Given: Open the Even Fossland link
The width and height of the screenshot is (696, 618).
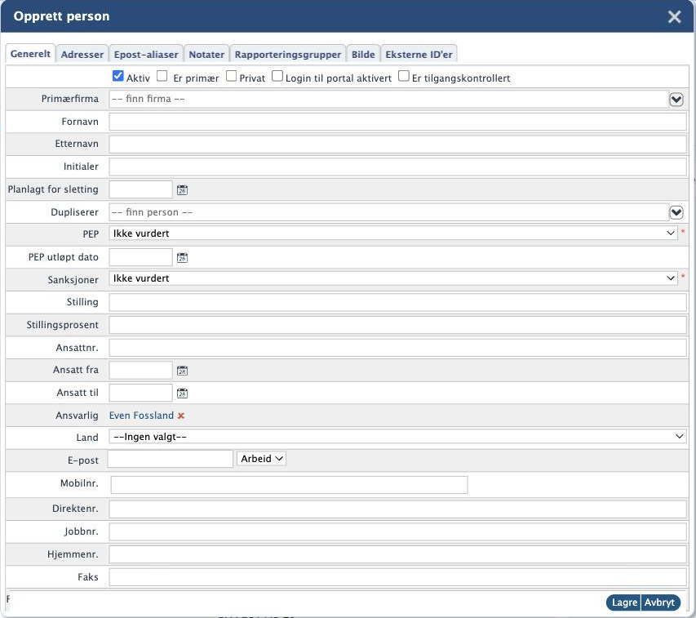Looking at the screenshot, I should point(142,416).
